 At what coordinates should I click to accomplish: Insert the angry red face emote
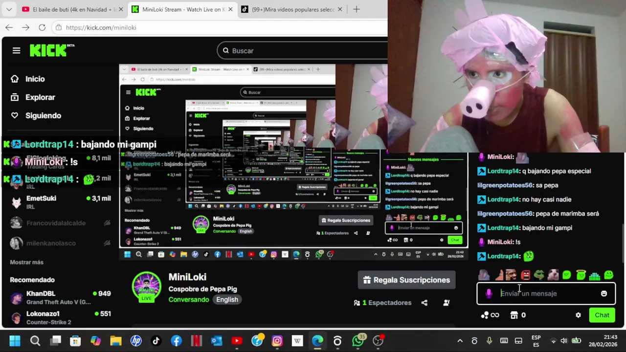coord(525,275)
